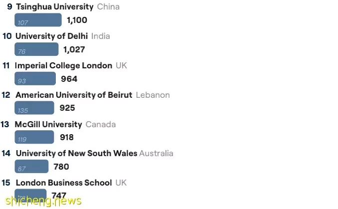Open the Imperial College London entry

pyautogui.click(x=63, y=65)
